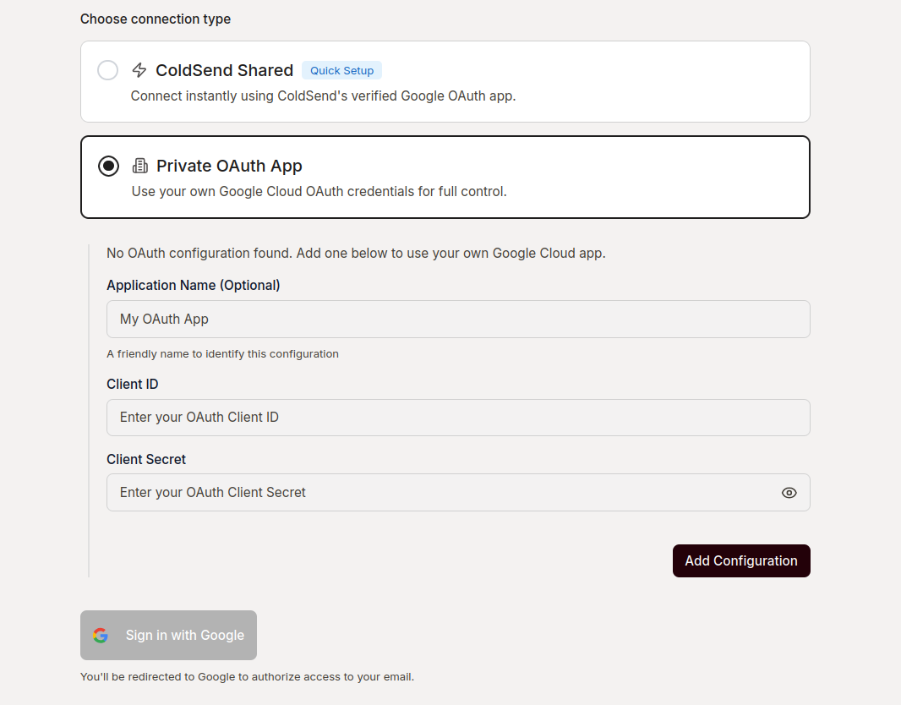The width and height of the screenshot is (901, 705).
Task: Click the Quick Setup badge
Action: (341, 71)
